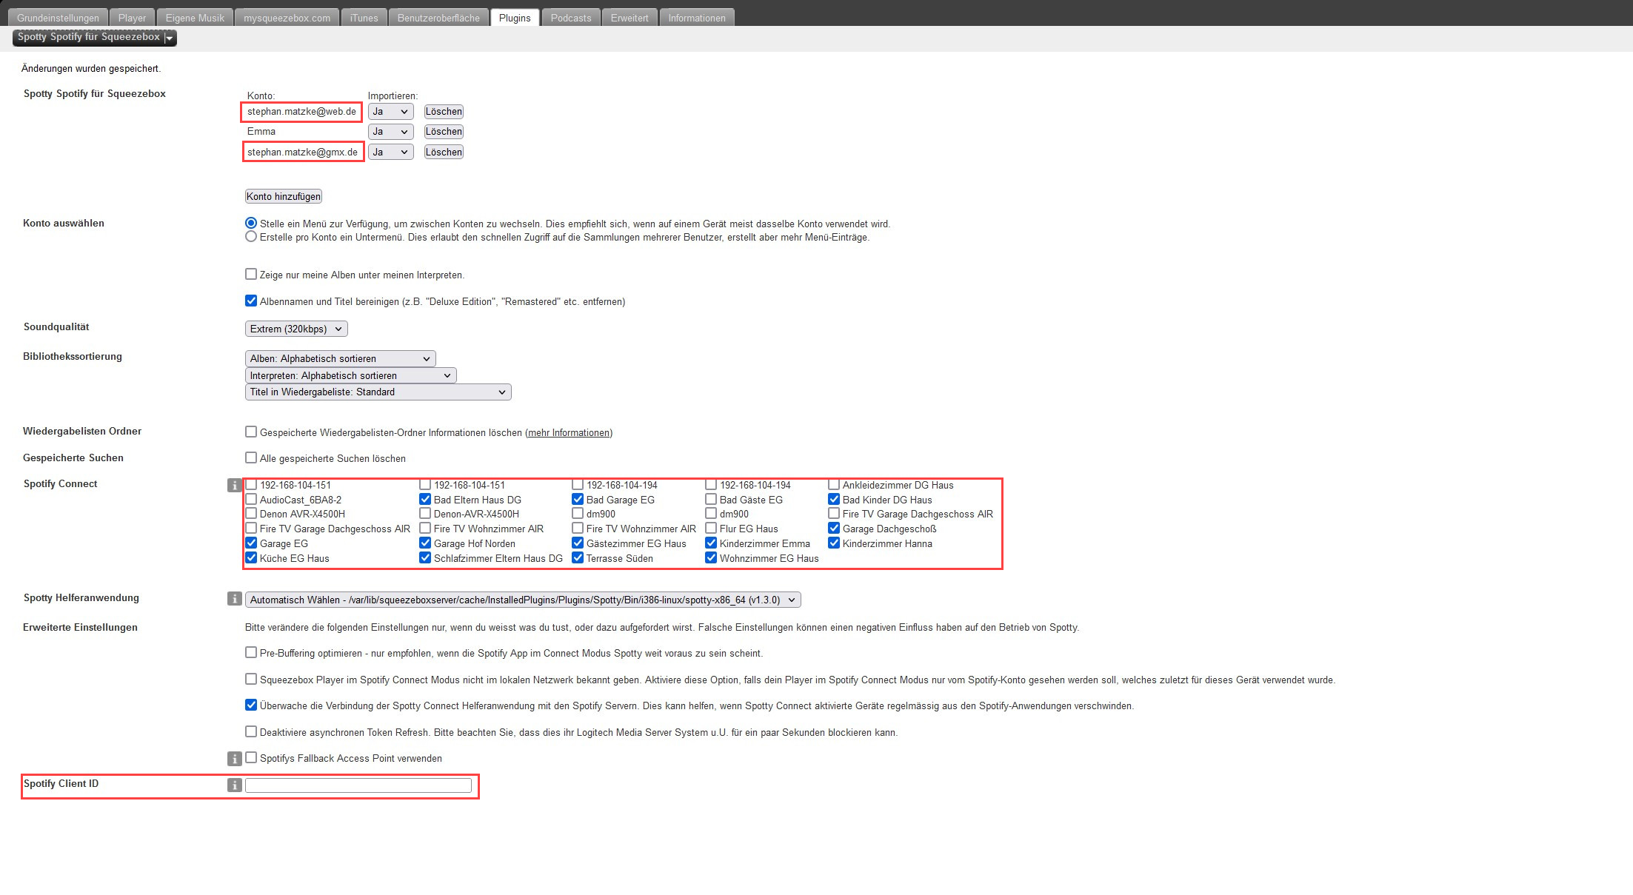
Task: Open the Erweitert tab
Action: pos(630,18)
